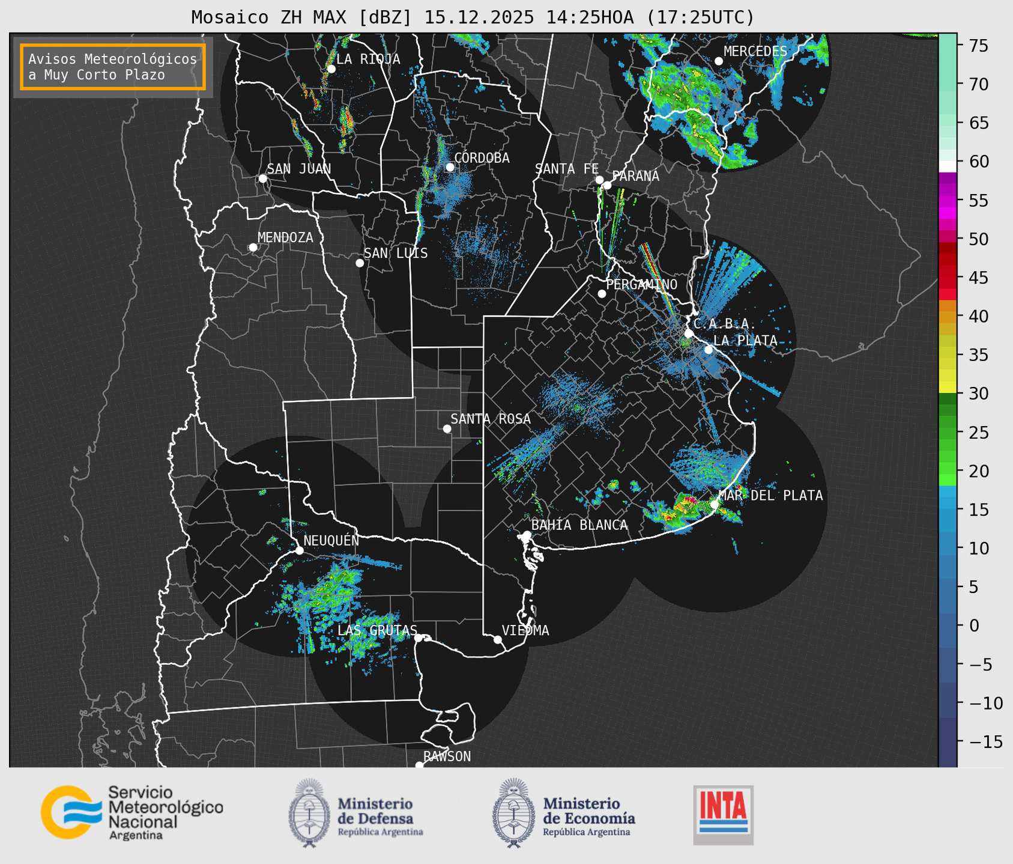
Task: Click the Avisos Meteorológicos a Muy Corto Plazo box
Action: [113, 67]
